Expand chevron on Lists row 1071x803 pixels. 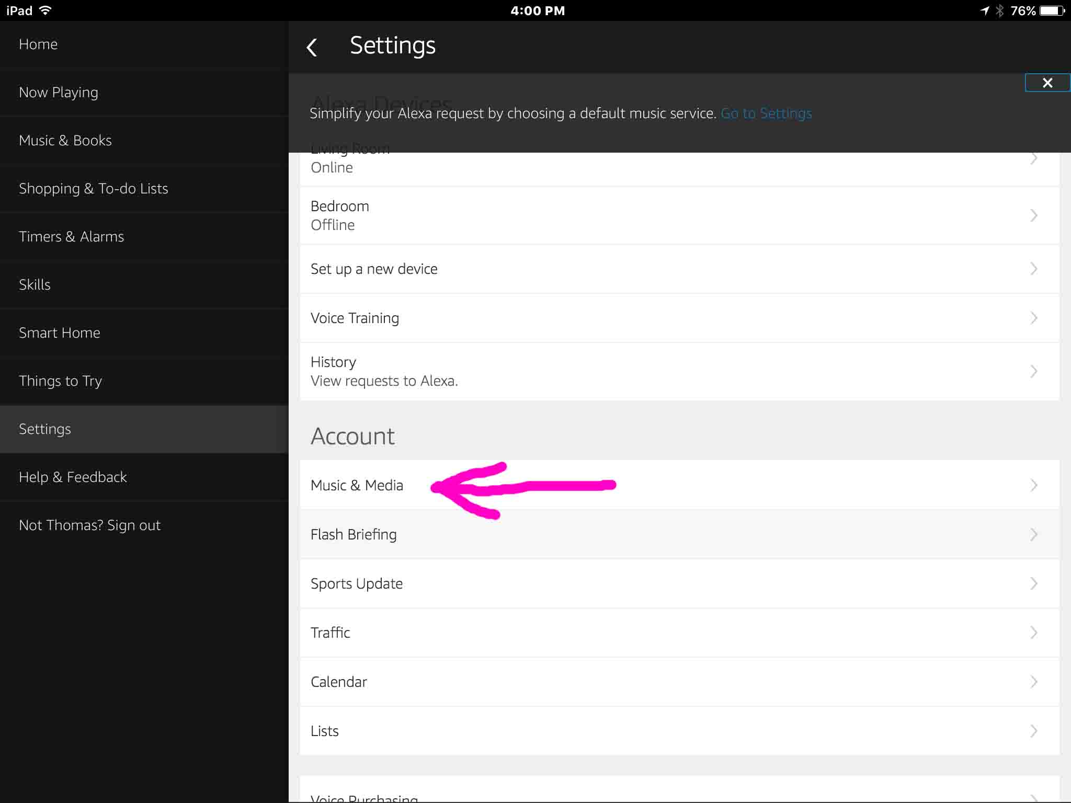click(x=1034, y=731)
